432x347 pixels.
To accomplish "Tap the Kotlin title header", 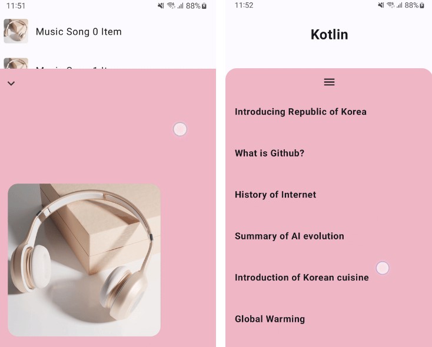I will click(329, 35).
